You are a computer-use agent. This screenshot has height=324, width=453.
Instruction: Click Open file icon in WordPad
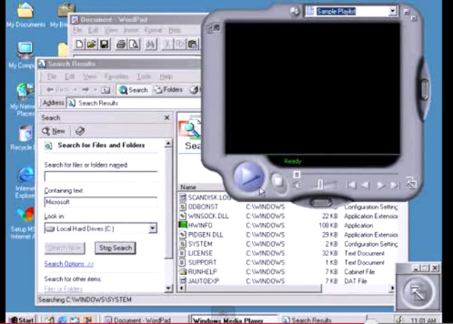click(x=91, y=44)
